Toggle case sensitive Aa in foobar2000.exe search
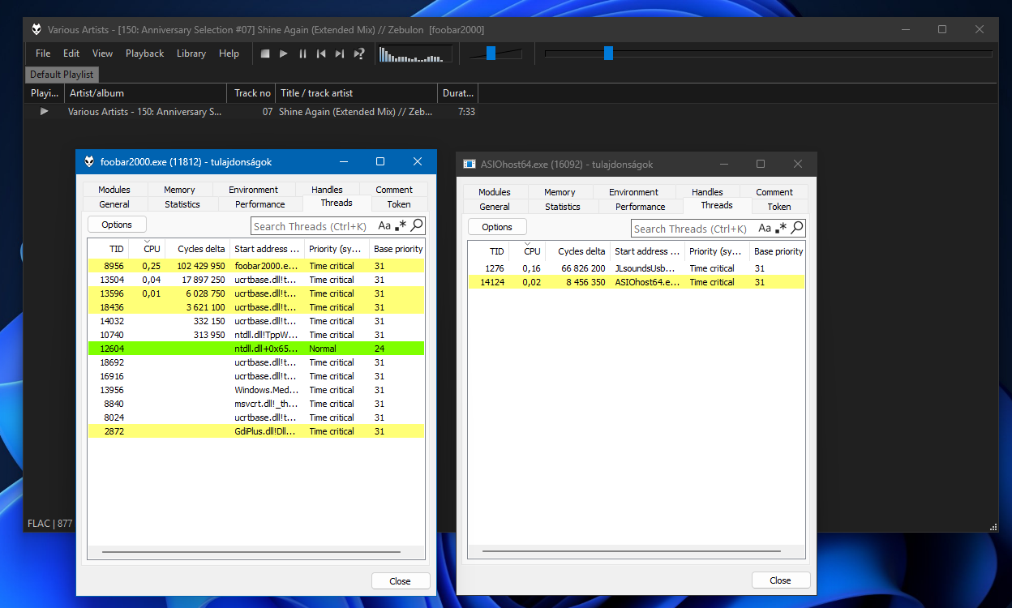Image resolution: width=1012 pixels, height=608 pixels. 384,226
